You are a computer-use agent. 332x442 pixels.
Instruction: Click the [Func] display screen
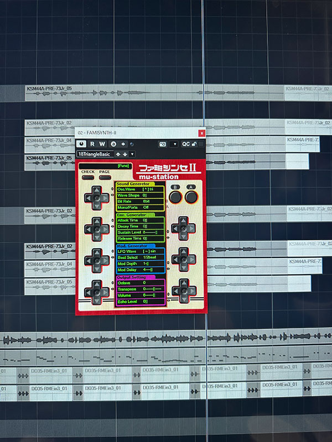point(105,166)
